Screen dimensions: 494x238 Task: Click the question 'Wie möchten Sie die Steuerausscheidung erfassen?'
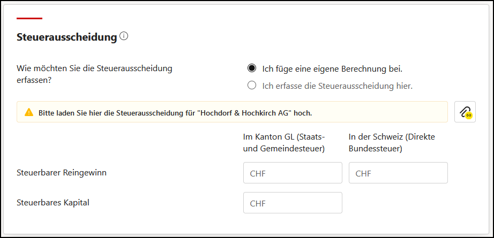tap(94, 74)
